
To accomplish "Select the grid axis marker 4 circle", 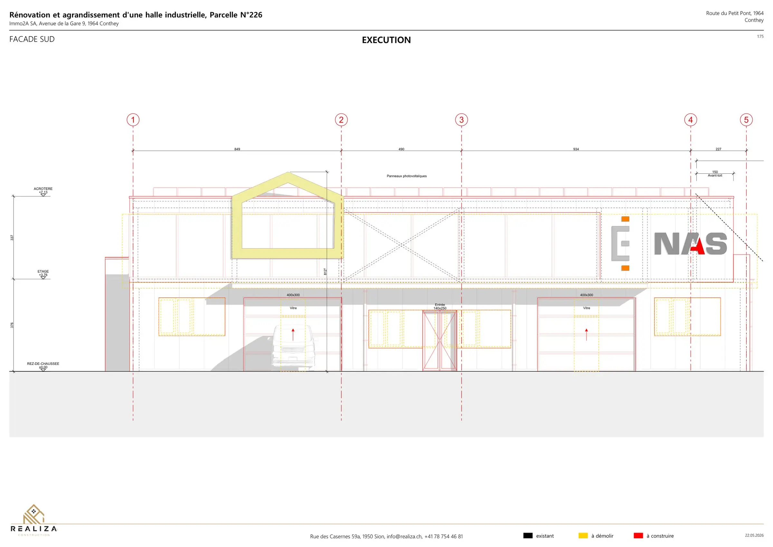I will [691, 120].
